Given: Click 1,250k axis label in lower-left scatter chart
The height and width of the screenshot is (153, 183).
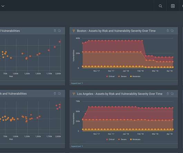Looking at the screenshot, I should (x=27, y=136).
